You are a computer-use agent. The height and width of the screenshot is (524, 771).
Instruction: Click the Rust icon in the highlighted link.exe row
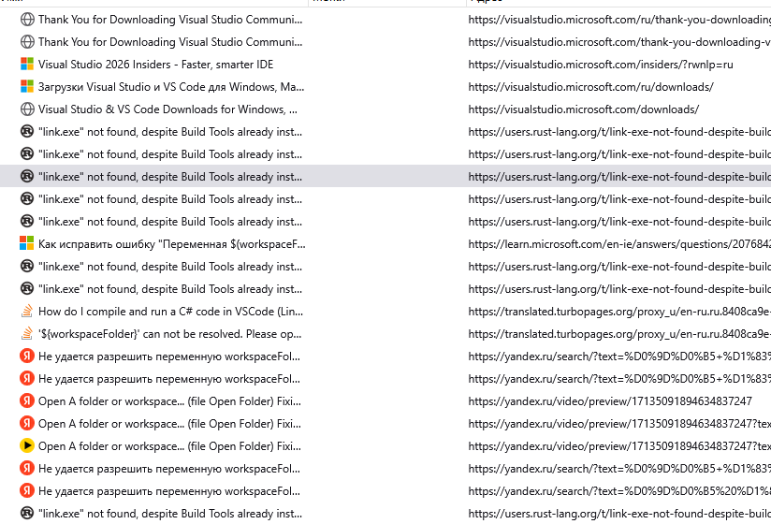[27, 177]
